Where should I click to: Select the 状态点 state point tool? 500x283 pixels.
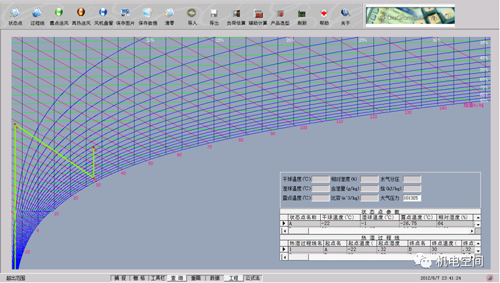point(15,17)
